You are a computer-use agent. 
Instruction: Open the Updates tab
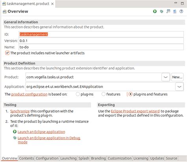157,158
